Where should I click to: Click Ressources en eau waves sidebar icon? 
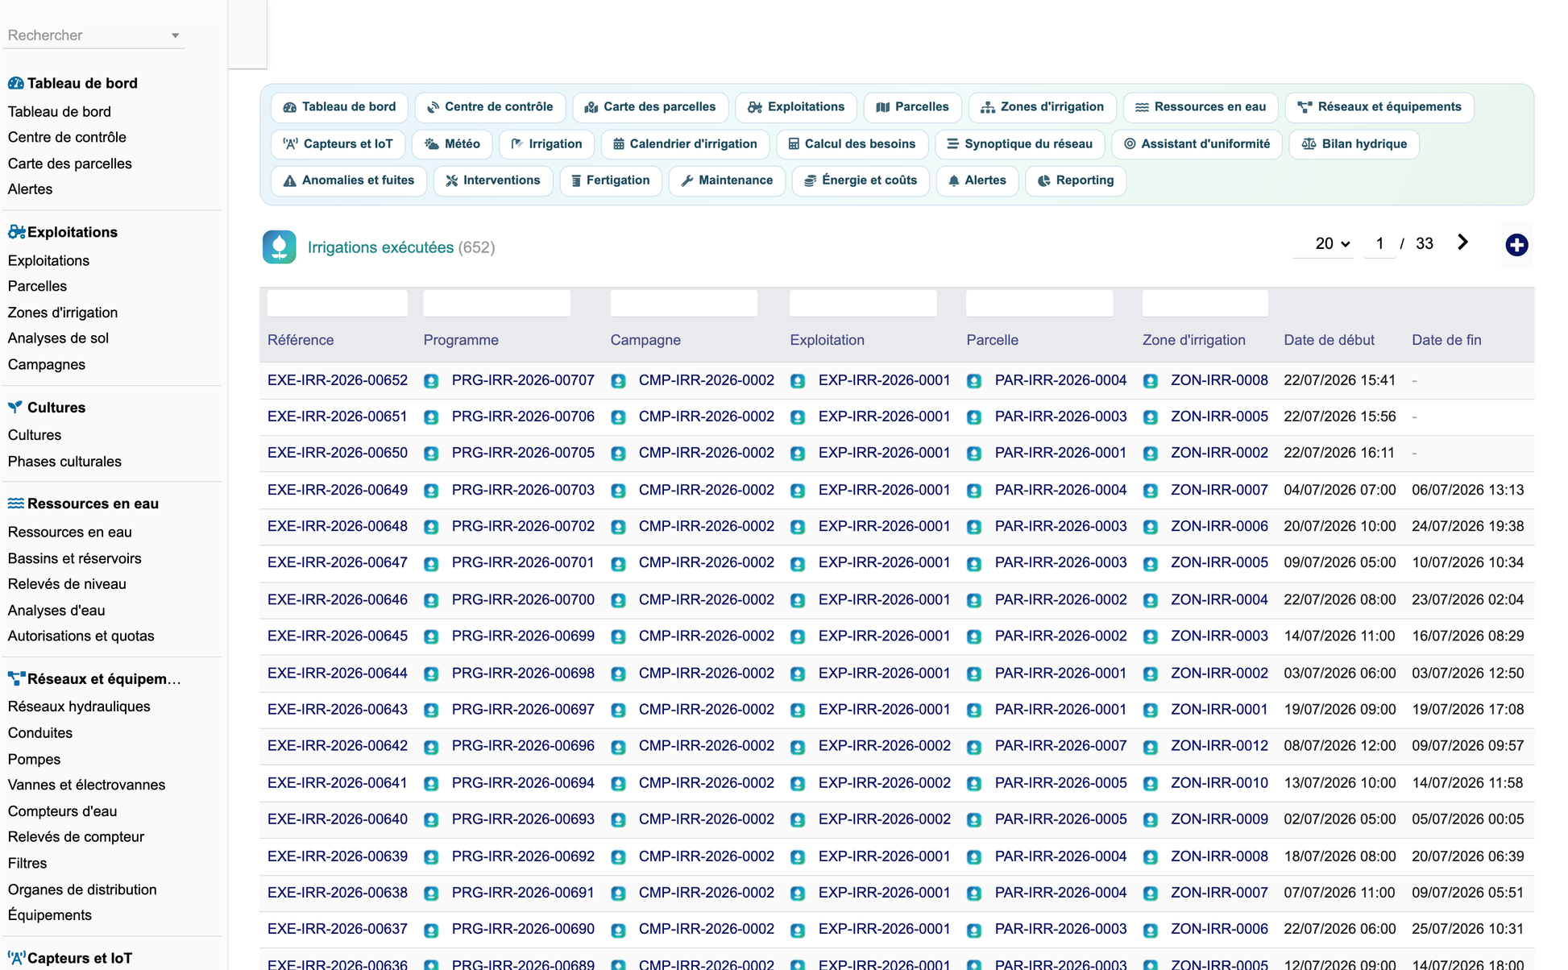[x=15, y=504]
